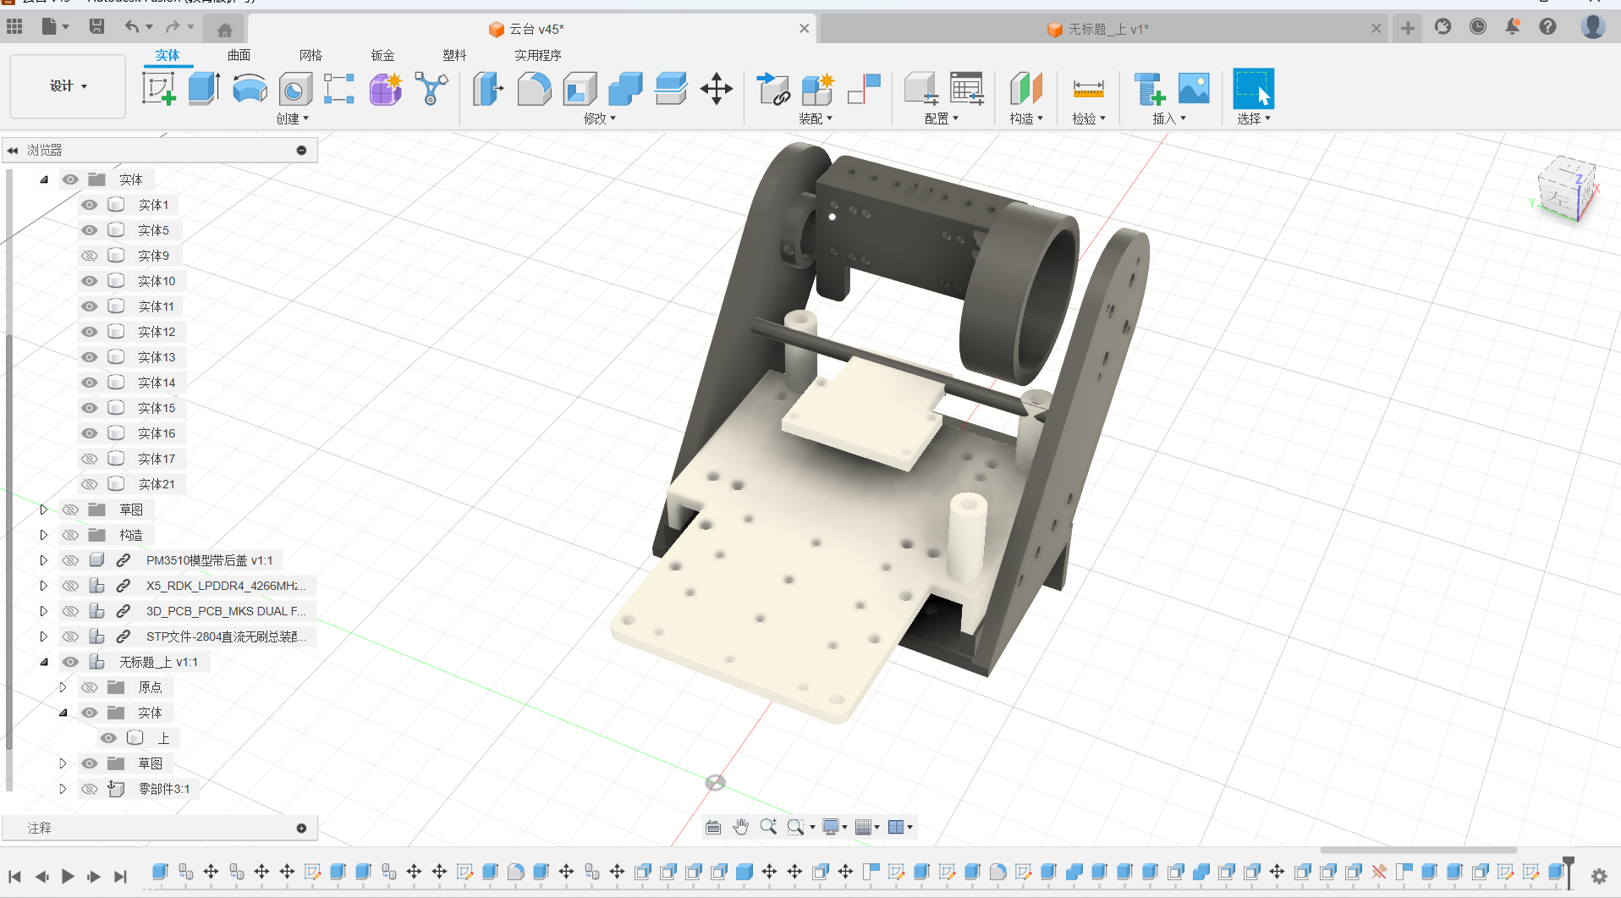Viewport: 1621px width, 898px height.
Task: Collapse 无标题_上 v1:1 component
Action: coord(44,662)
